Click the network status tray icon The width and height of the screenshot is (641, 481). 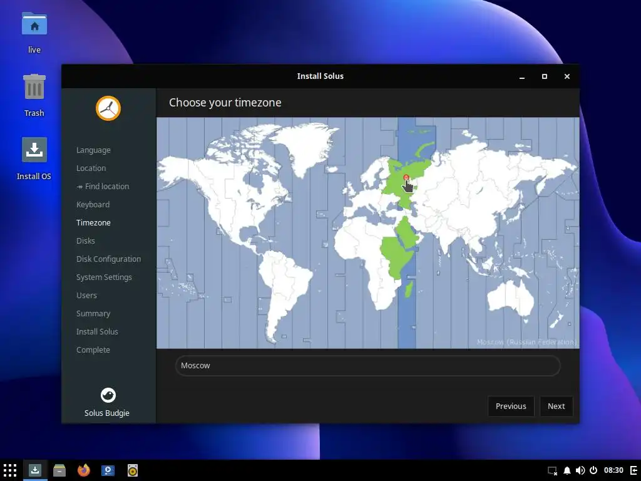click(x=552, y=471)
